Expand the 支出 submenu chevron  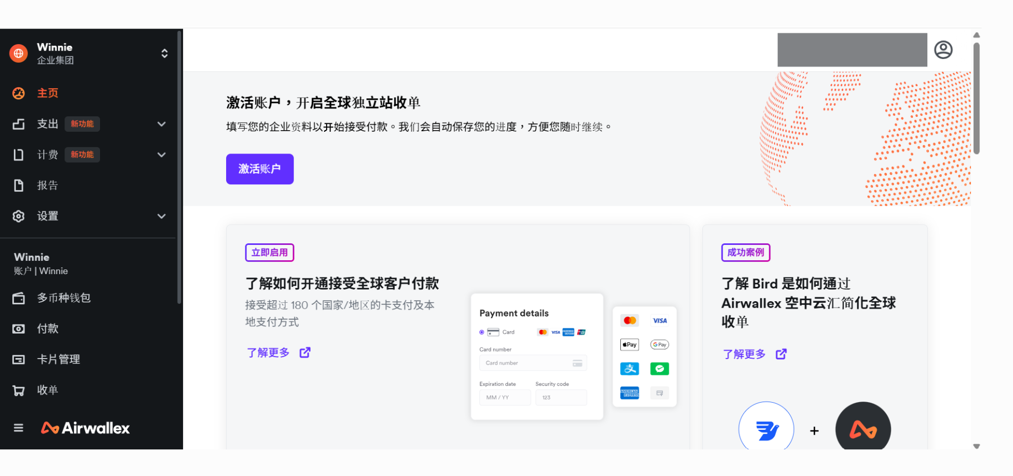click(162, 124)
